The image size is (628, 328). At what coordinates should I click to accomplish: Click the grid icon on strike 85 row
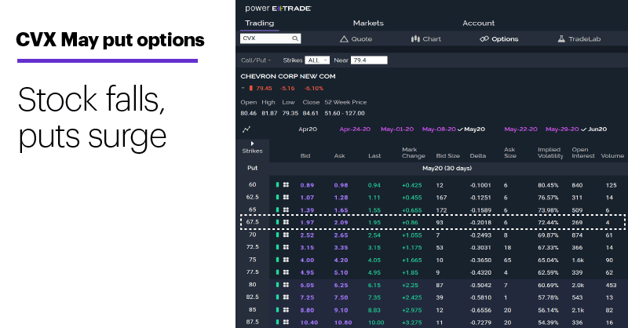tap(286, 310)
